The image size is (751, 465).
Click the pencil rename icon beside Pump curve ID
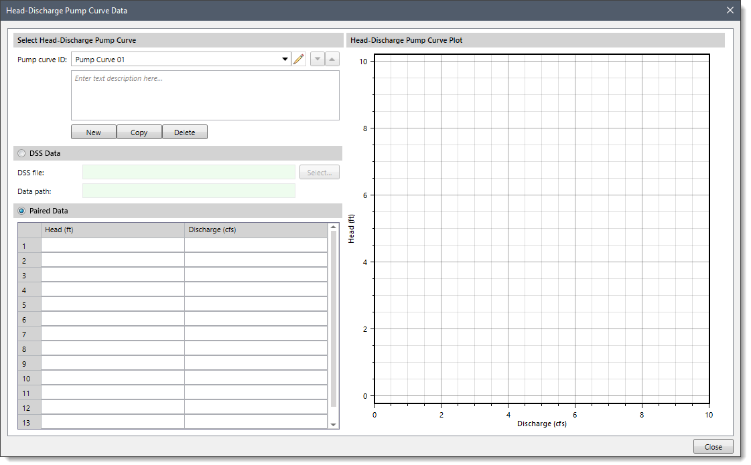pyautogui.click(x=299, y=60)
